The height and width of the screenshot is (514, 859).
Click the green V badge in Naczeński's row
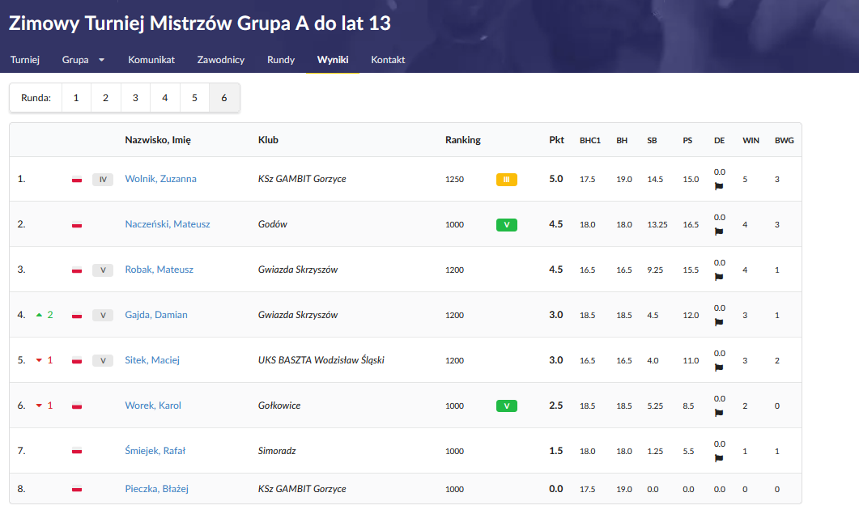tap(506, 225)
